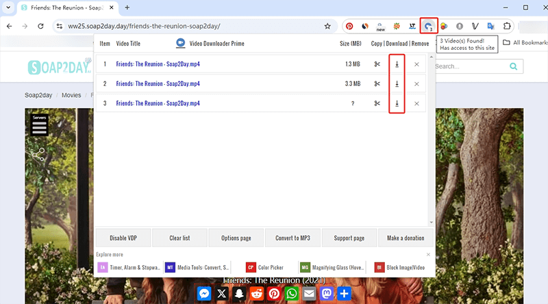Screen dimensions: 548x304
Task: Click the Soap2day search input field
Action: click(470, 66)
